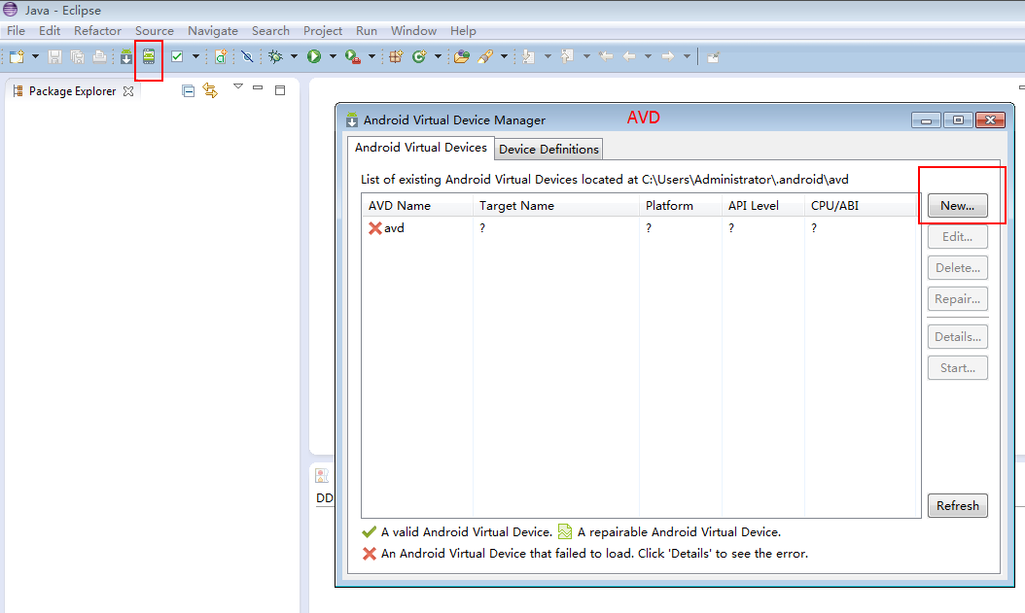Click the New wizard toolbar icon
The image size is (1025, 613).
click(17, 56)
